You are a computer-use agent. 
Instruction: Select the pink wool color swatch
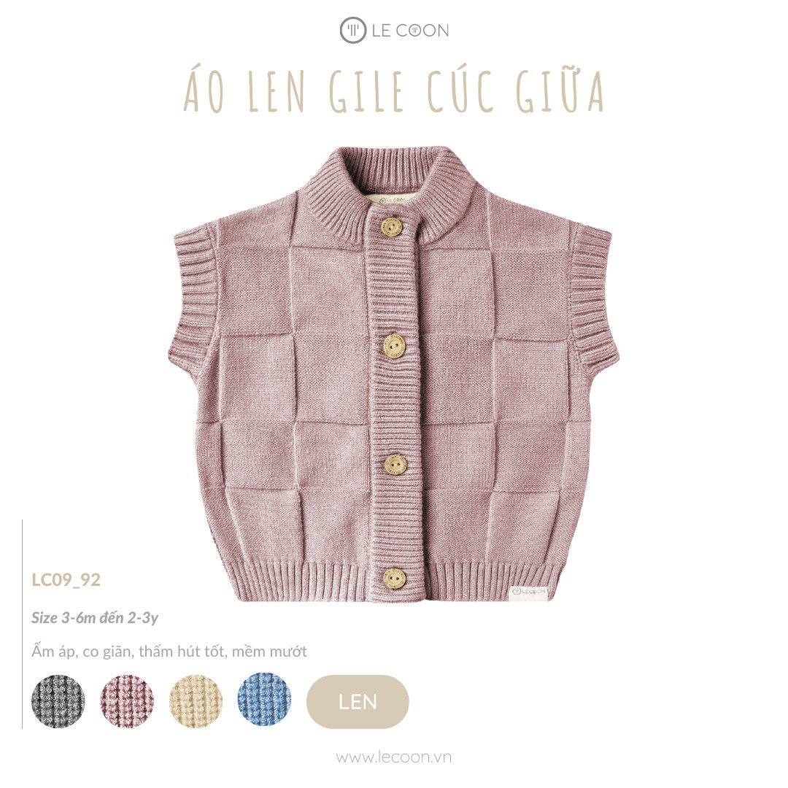[127, 701]
